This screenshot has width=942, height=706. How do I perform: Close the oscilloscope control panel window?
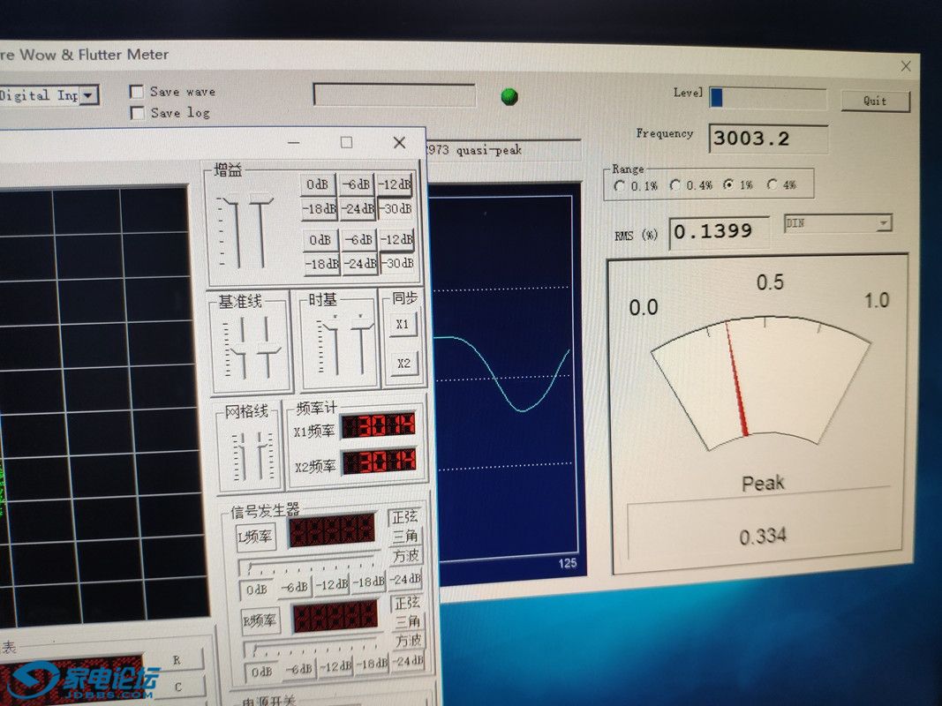399,142
